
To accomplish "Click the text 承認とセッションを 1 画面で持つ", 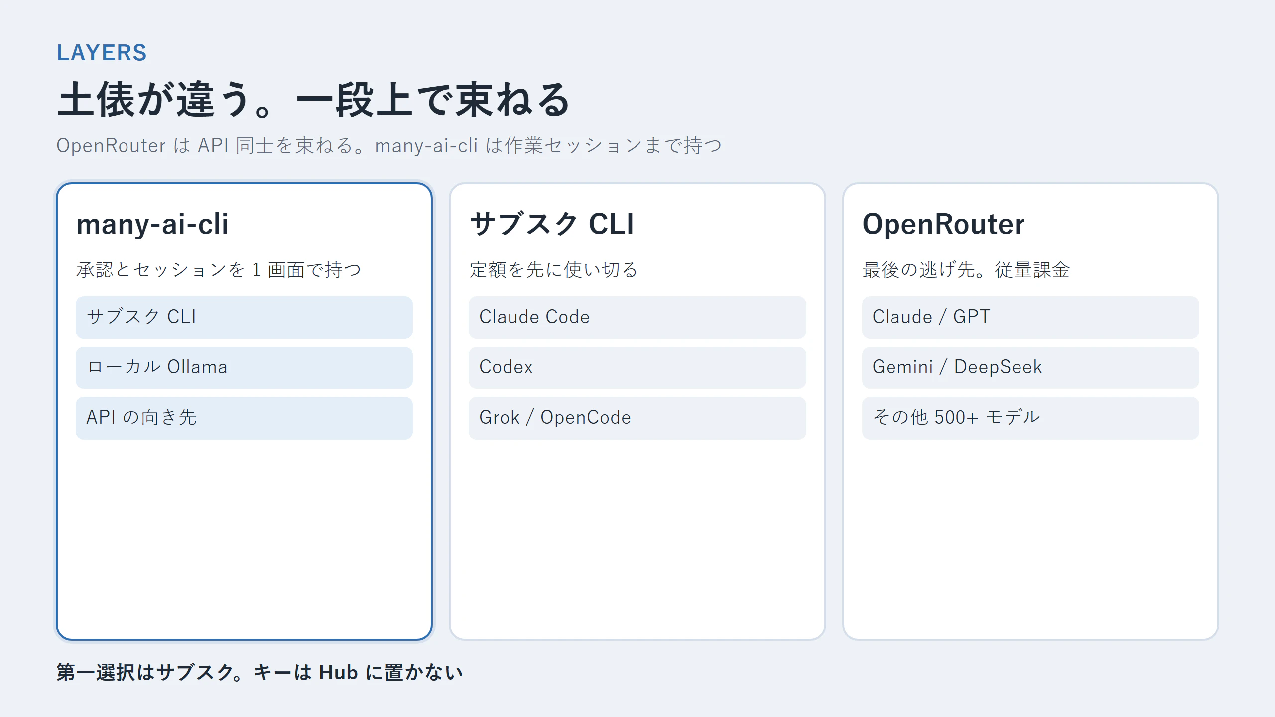I will [219, 270].
